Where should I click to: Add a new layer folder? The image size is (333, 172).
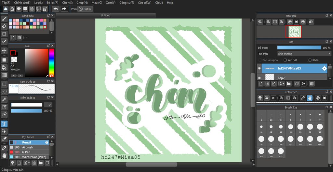[x=289, y=84]
